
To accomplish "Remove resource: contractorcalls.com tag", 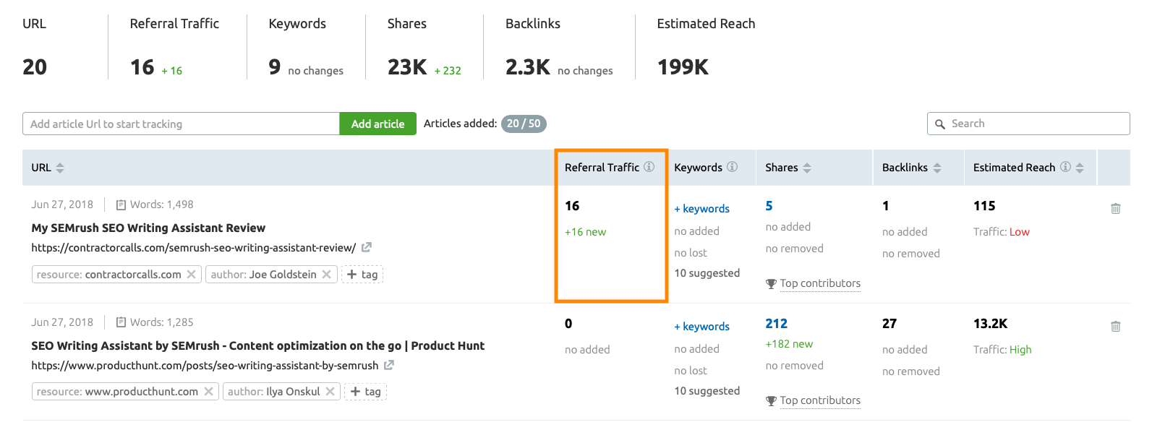I will pyautogui.click(x=191, y=275).
